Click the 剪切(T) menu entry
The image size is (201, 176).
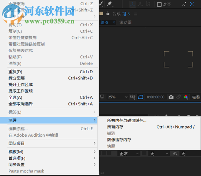49,25
